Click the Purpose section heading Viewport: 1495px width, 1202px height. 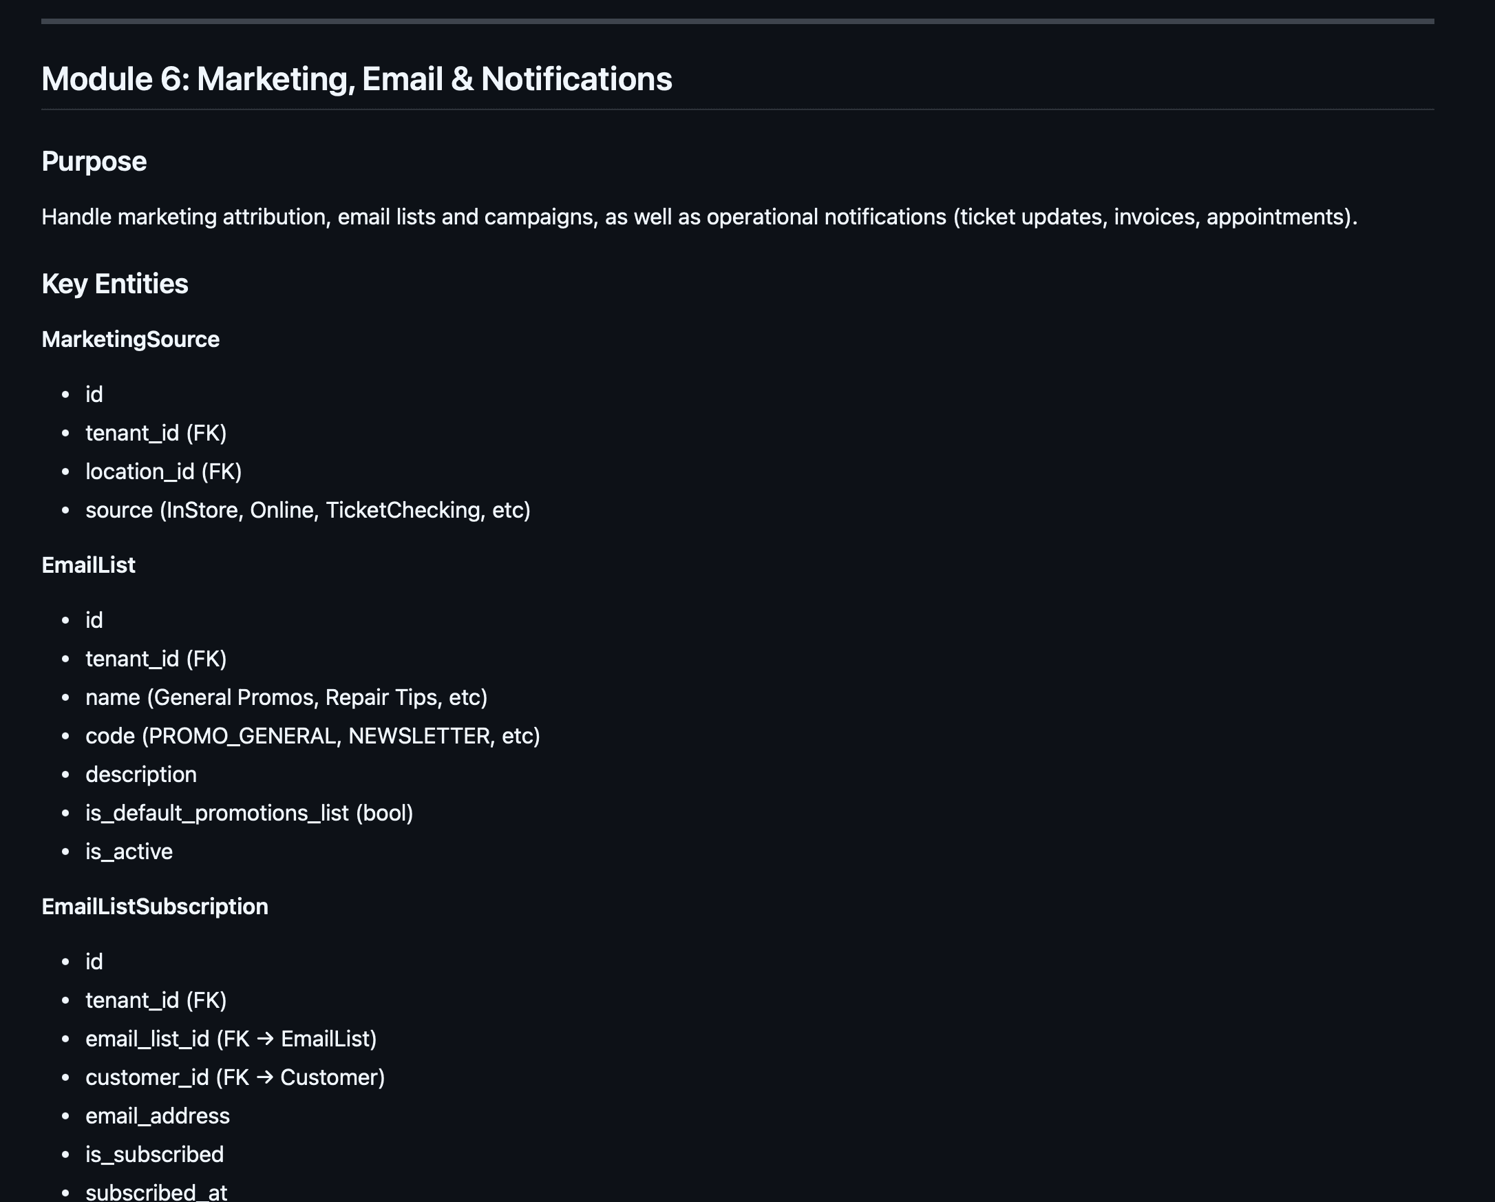94,162
